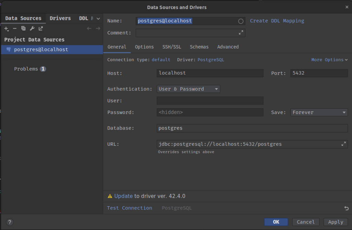Click the Cancel button
The image size is (352, 230).
(306, 222)
